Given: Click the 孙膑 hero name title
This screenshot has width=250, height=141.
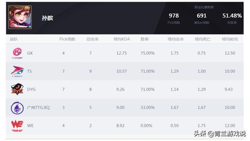Looking at the screenshot, I should click(x=47, y=18).
